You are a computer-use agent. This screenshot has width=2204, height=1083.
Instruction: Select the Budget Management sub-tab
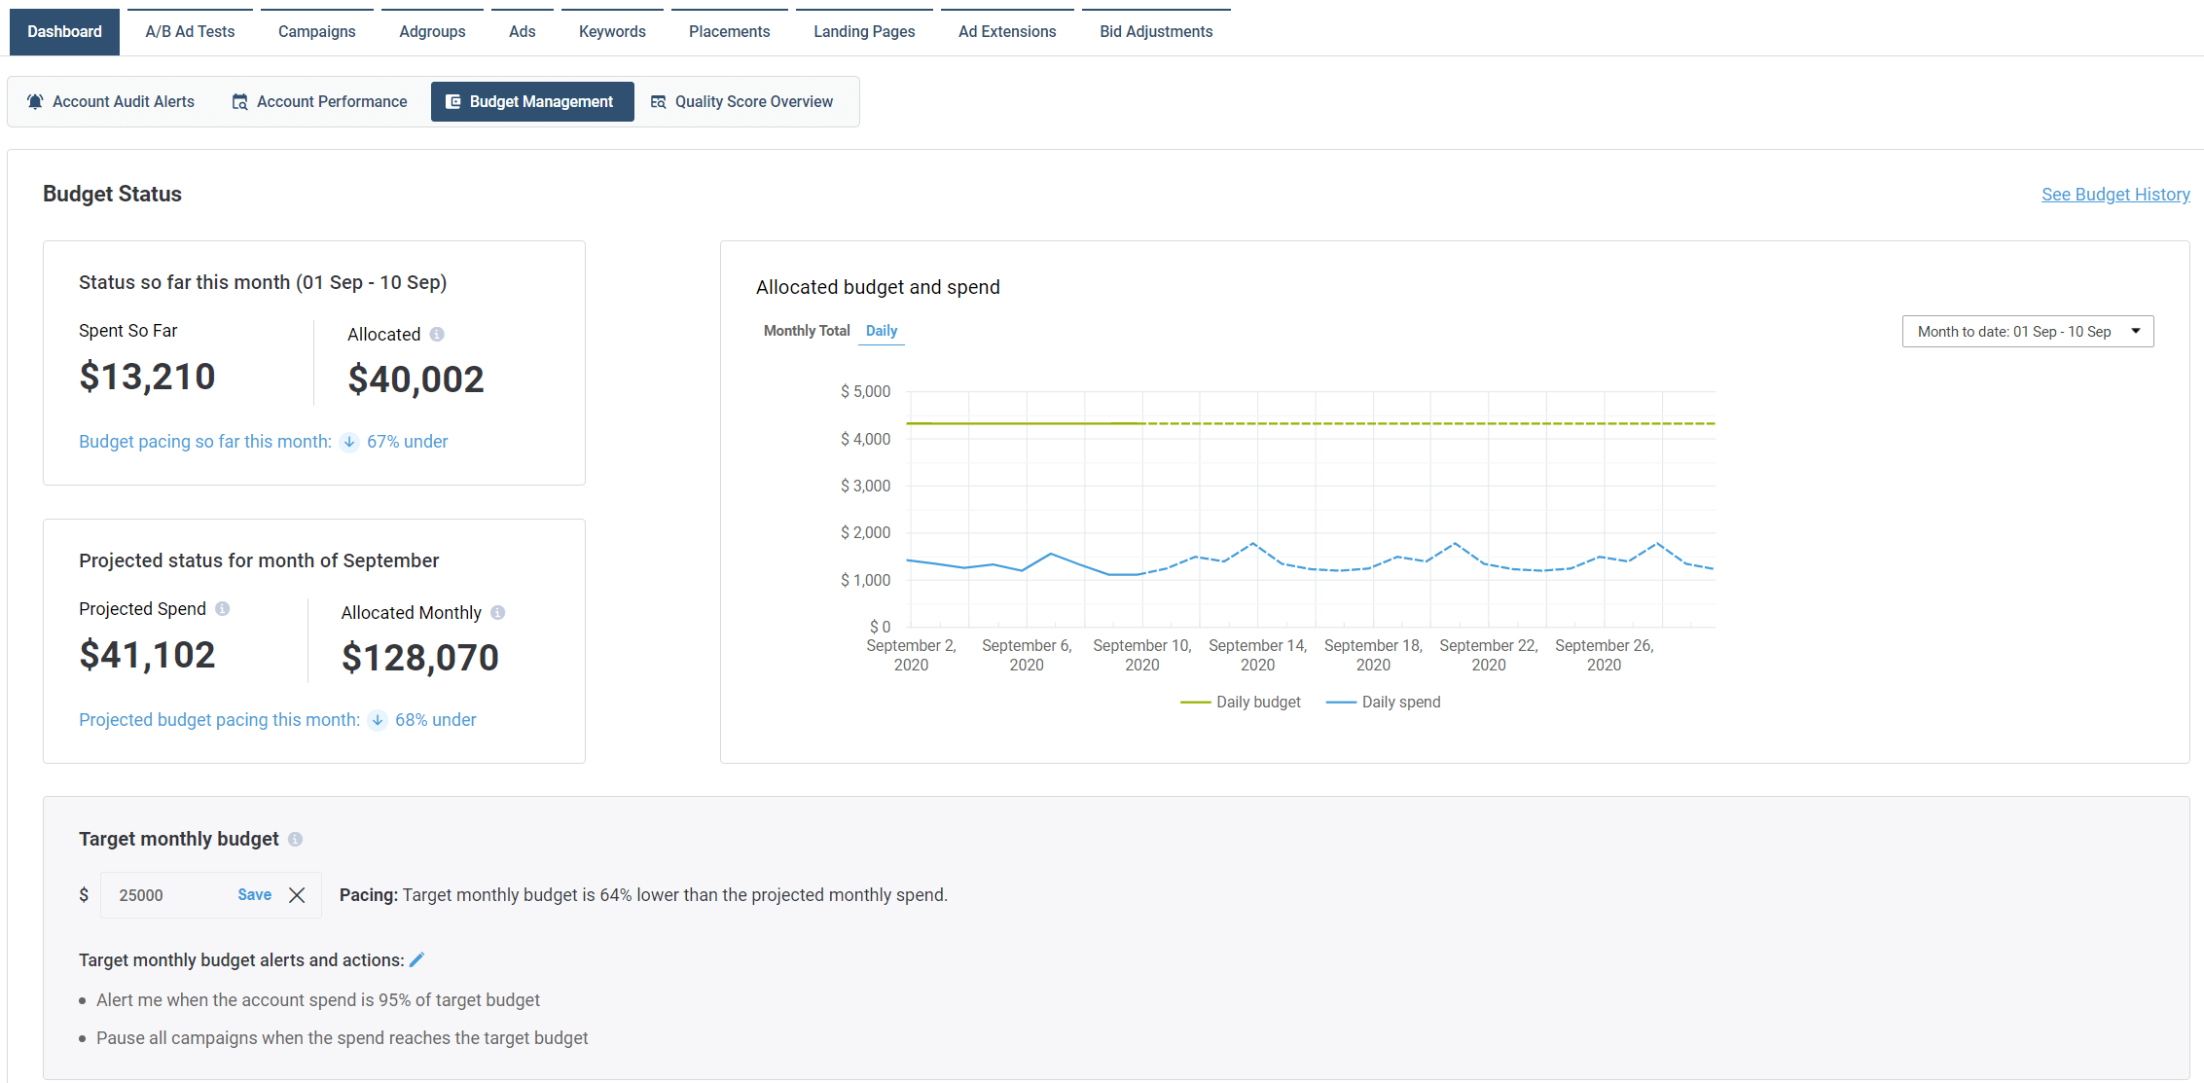(532, 101)
